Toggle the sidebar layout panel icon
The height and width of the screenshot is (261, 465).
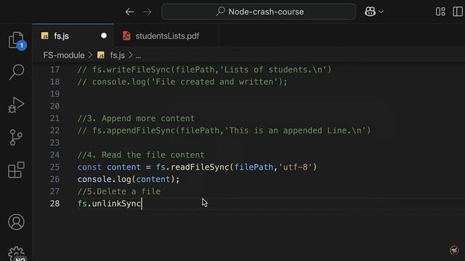458,12
